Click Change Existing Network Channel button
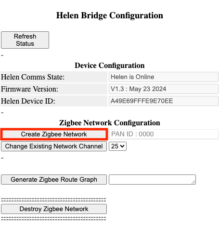The width and height of the screenshot is (219, 227). (x=54, y=147)
